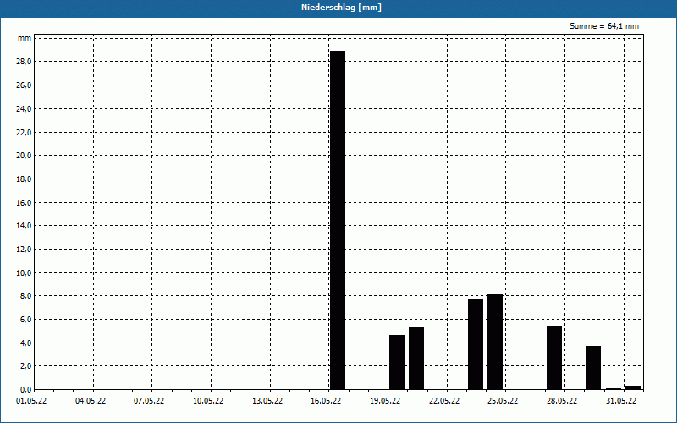Click the x-axis date label 10.05.22
This screenshot has width=677, height=423.
208,401
